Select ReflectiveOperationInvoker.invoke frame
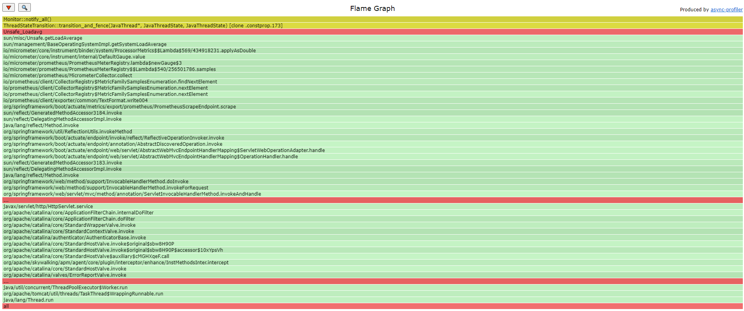This screenshot has width=744, height=311. (x=372, y=138)
